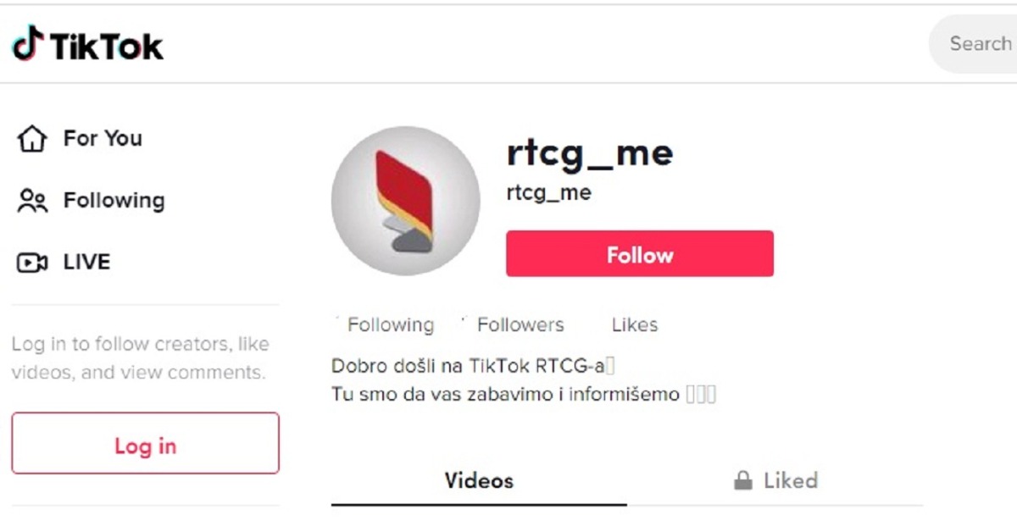Open the LIVE sidebar label
Image resolution: width=1017 pixels, height=532 pixels.
point(86,262)
